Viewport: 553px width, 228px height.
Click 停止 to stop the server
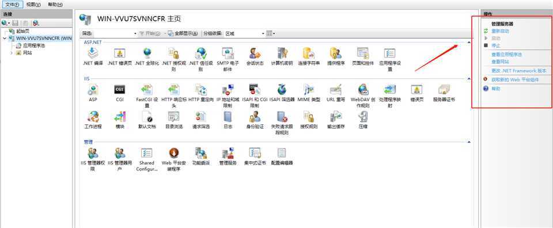[x=496, y=45]
